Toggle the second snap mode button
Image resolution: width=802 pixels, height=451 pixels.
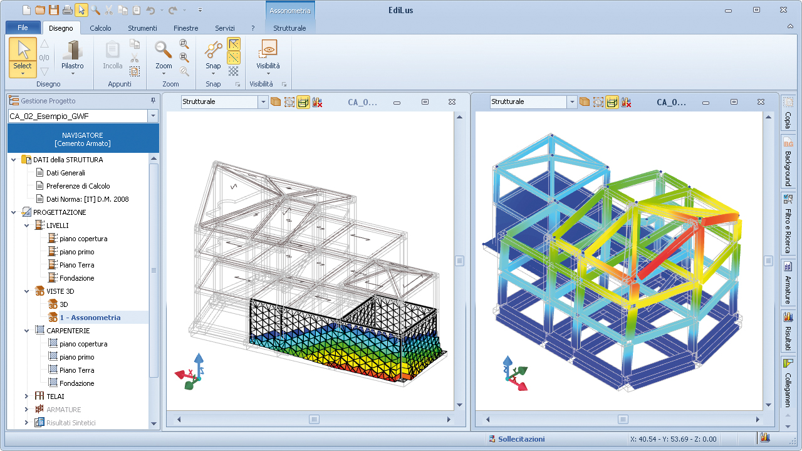click(233, 58)
